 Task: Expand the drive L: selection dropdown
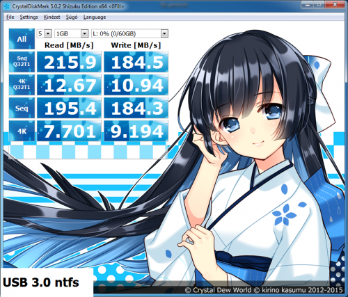[164, 33]
